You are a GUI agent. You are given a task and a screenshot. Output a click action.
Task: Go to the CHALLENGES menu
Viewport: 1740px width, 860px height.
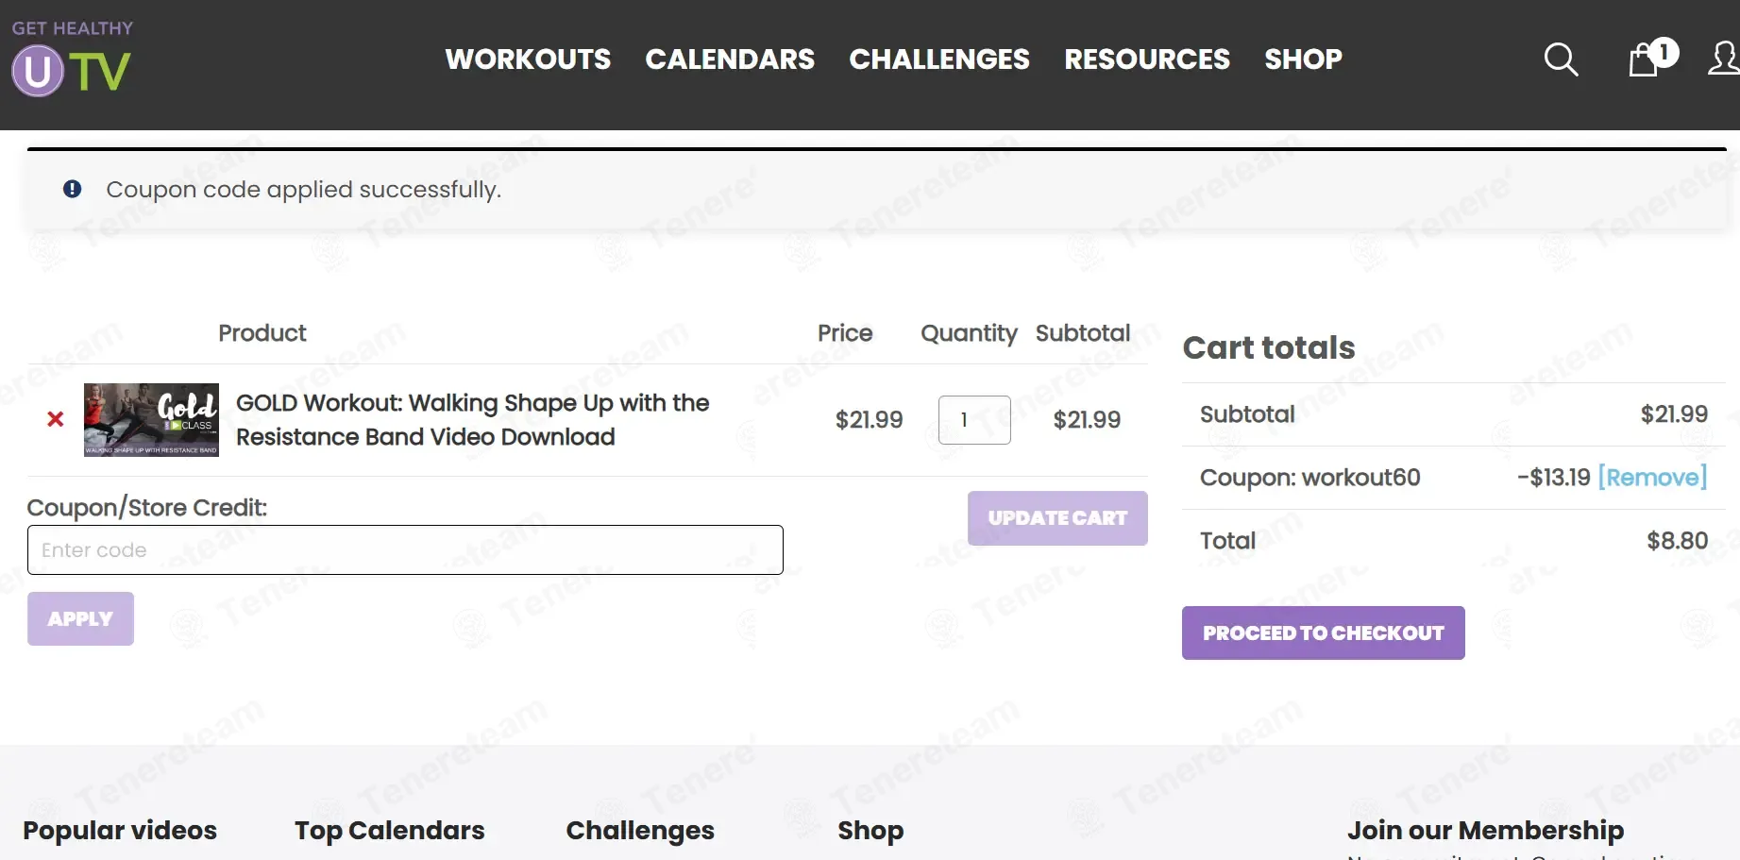(x=939, y=59)
